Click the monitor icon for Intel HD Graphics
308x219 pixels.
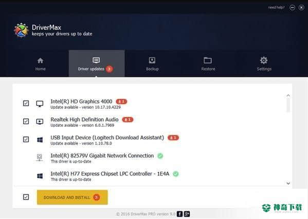(40, 104)
